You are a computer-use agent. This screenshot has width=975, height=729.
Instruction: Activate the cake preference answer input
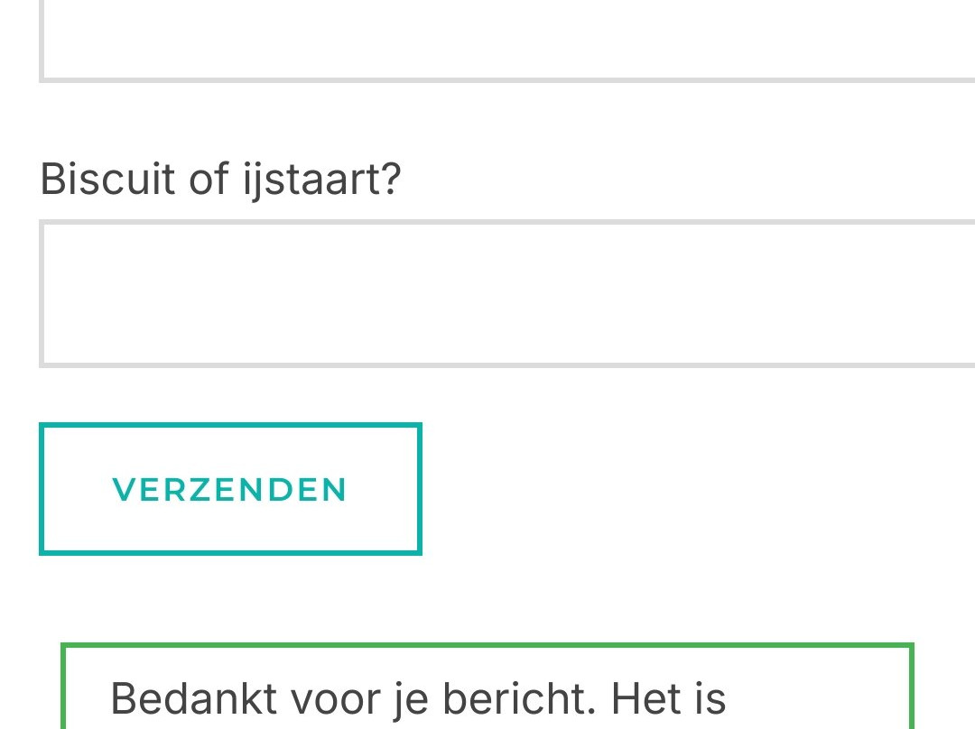coord(506,294)
